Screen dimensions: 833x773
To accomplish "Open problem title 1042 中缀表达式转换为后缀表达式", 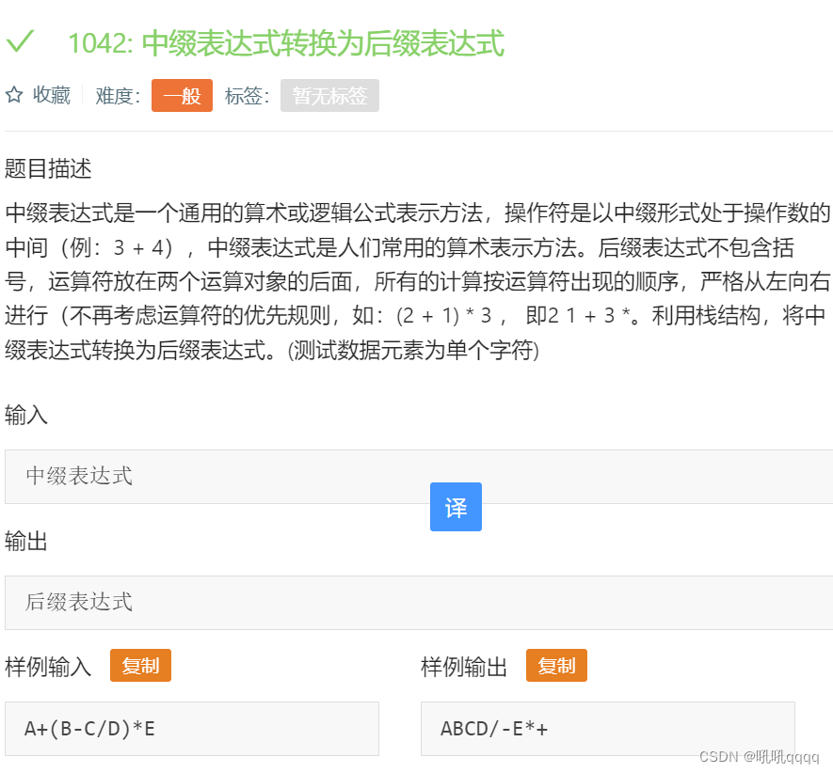I will [286, 43].
